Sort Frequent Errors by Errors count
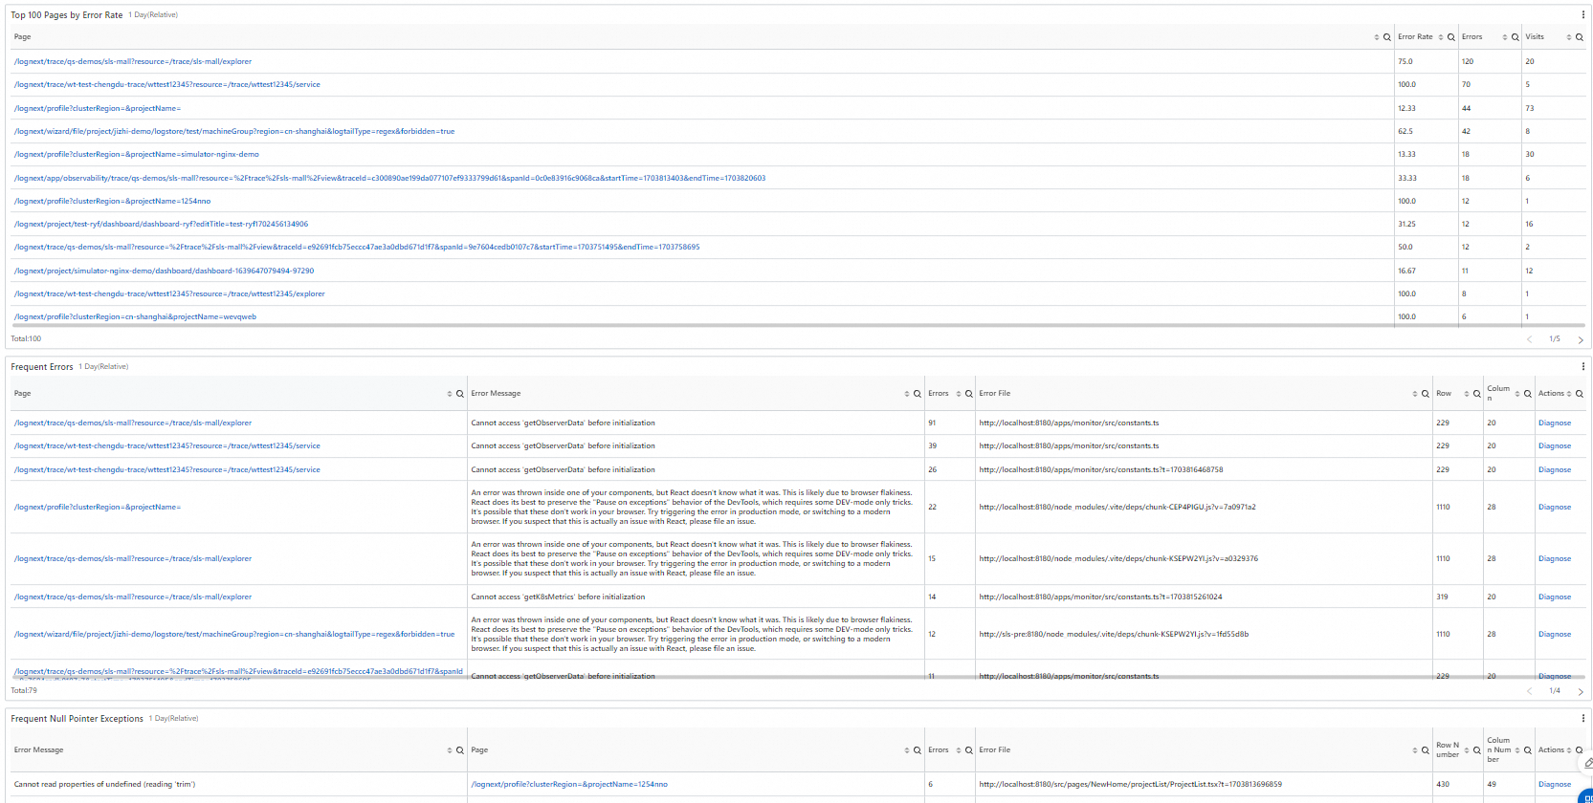Screen dimensions: 1593x803 [x=959, y=394]
